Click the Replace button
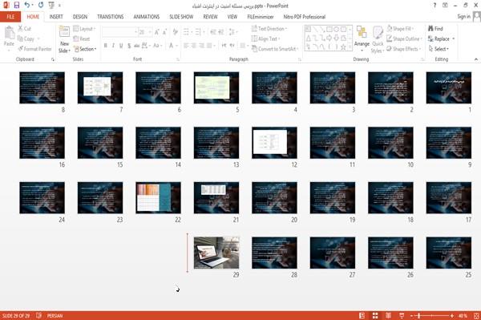This screenshot has width=481, height=320. (x=441, y=39)
